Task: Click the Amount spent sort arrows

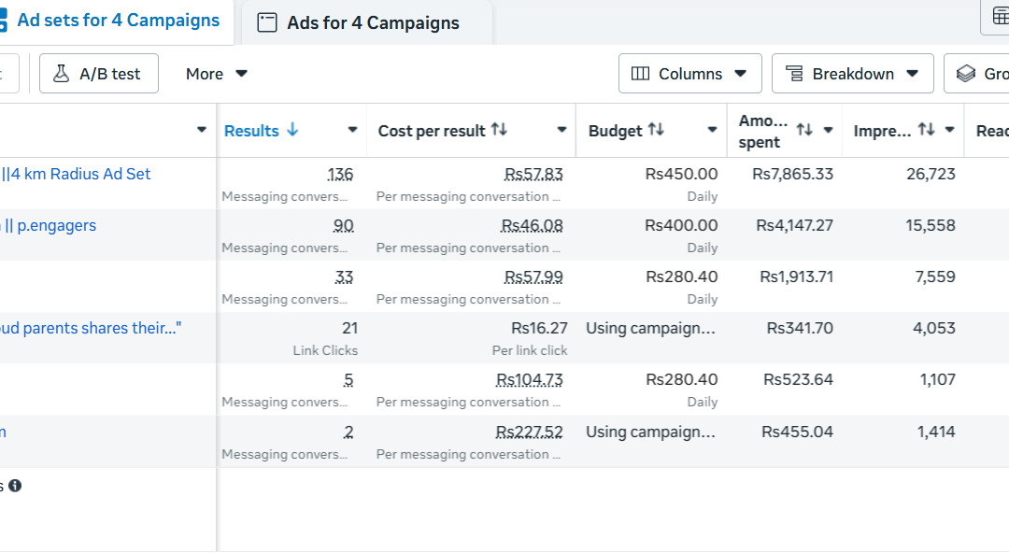Action: pyautogui.click(x=804, y=130)
